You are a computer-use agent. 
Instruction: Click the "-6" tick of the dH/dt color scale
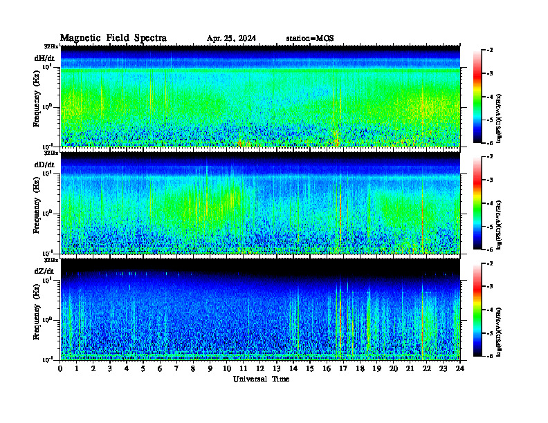[x=490, y=143]
